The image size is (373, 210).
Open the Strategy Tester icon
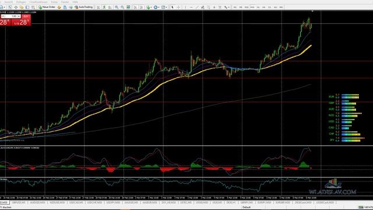click(x=33, y=7)
